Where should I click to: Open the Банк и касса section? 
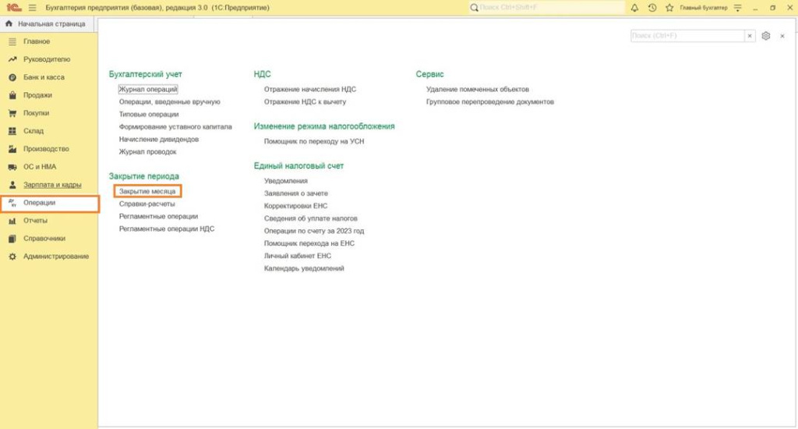tap(44, 77)
